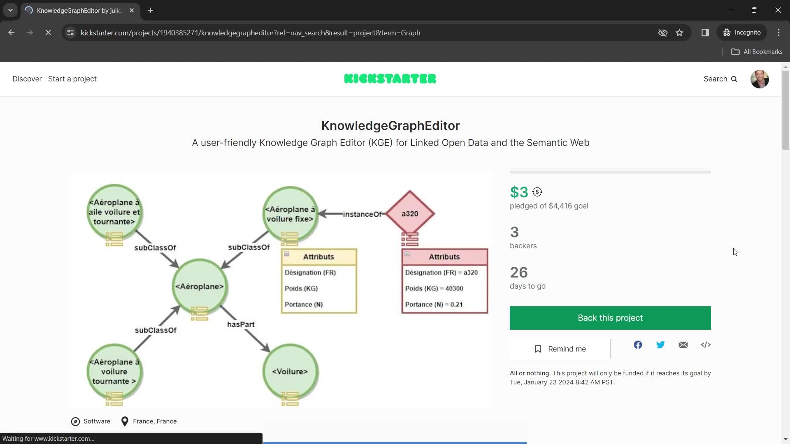Click the All or nothing funding link
This screenshot has width=790, height=444.
pyautogui.click(x=530, y=373)
